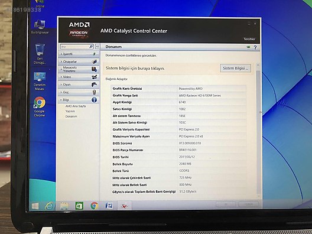The width and height of the screenshot is (312, 234).
Task: Open the help question mark icon
Action: click(x=255, y=47)
